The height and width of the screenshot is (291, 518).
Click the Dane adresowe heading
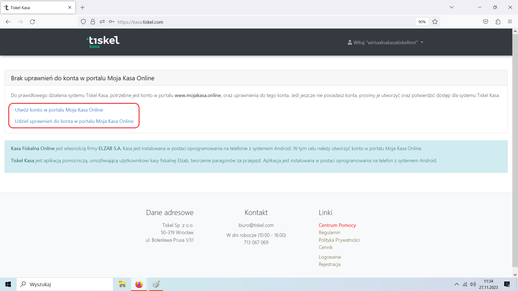(x=170, y=213)
